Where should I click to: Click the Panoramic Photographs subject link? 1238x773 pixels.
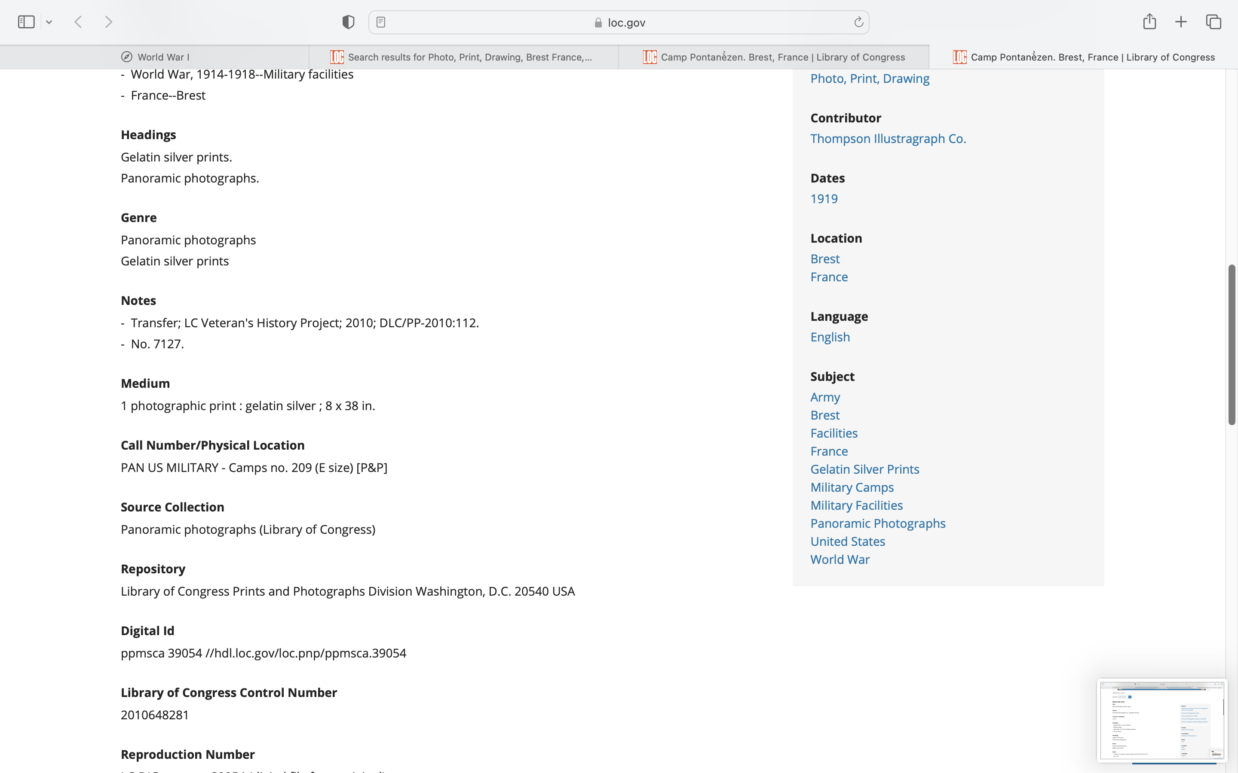point(878,523)
